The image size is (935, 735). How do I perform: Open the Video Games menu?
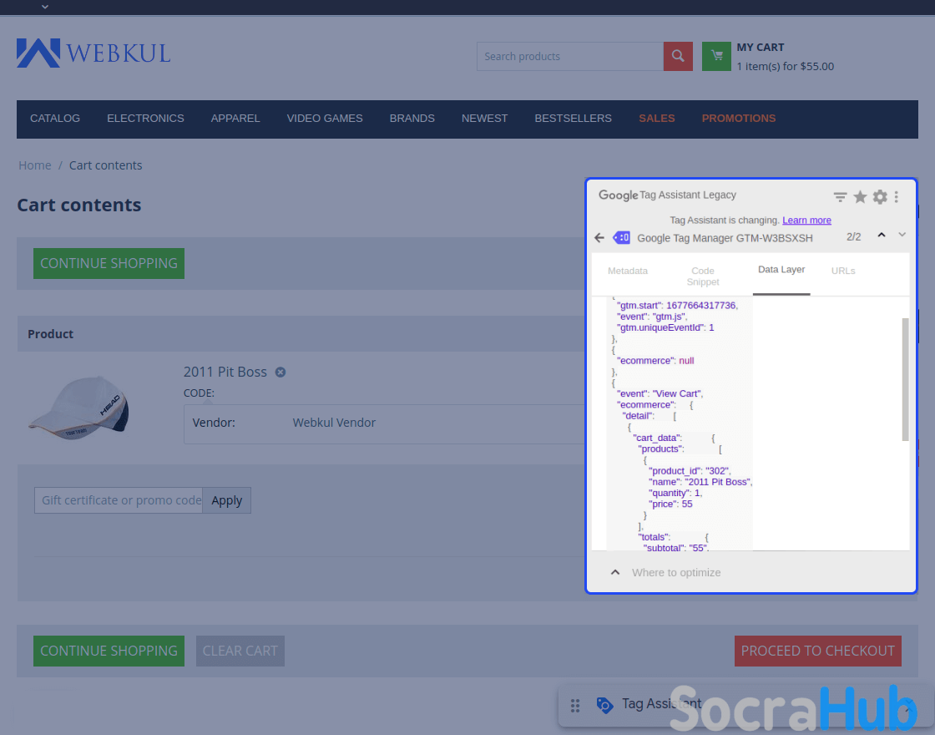click(325, 118)
